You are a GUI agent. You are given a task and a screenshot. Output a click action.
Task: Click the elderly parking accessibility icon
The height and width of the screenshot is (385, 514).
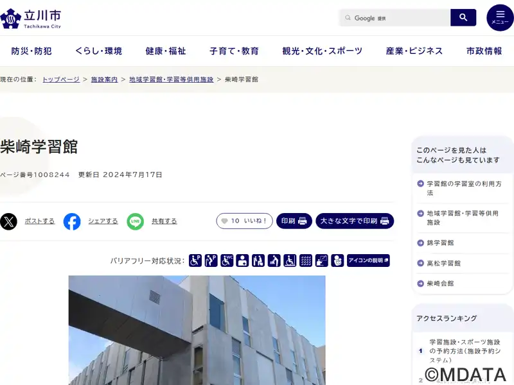tap(211, 261)
